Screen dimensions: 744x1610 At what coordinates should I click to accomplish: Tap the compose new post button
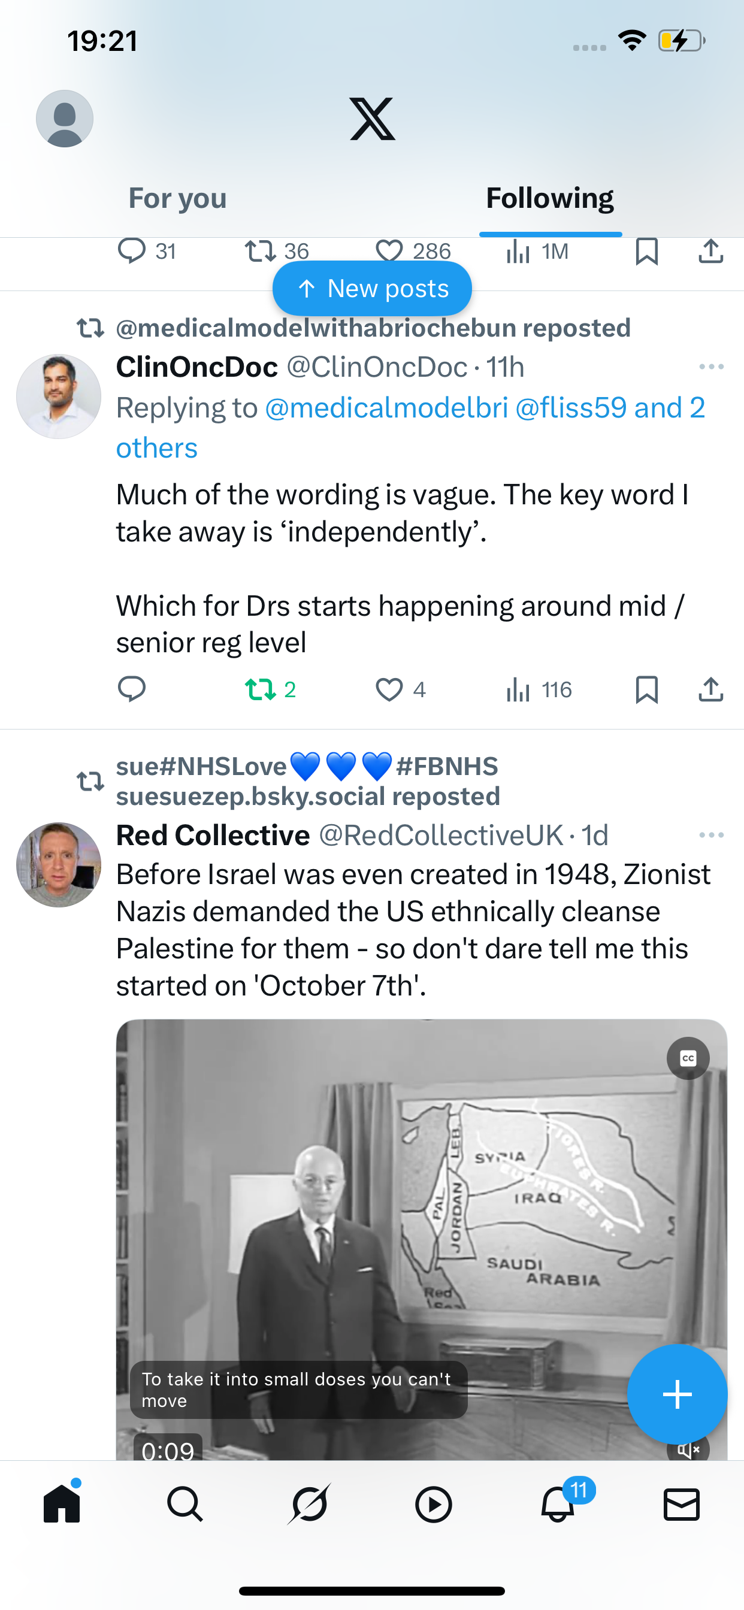coord(676,1394)
